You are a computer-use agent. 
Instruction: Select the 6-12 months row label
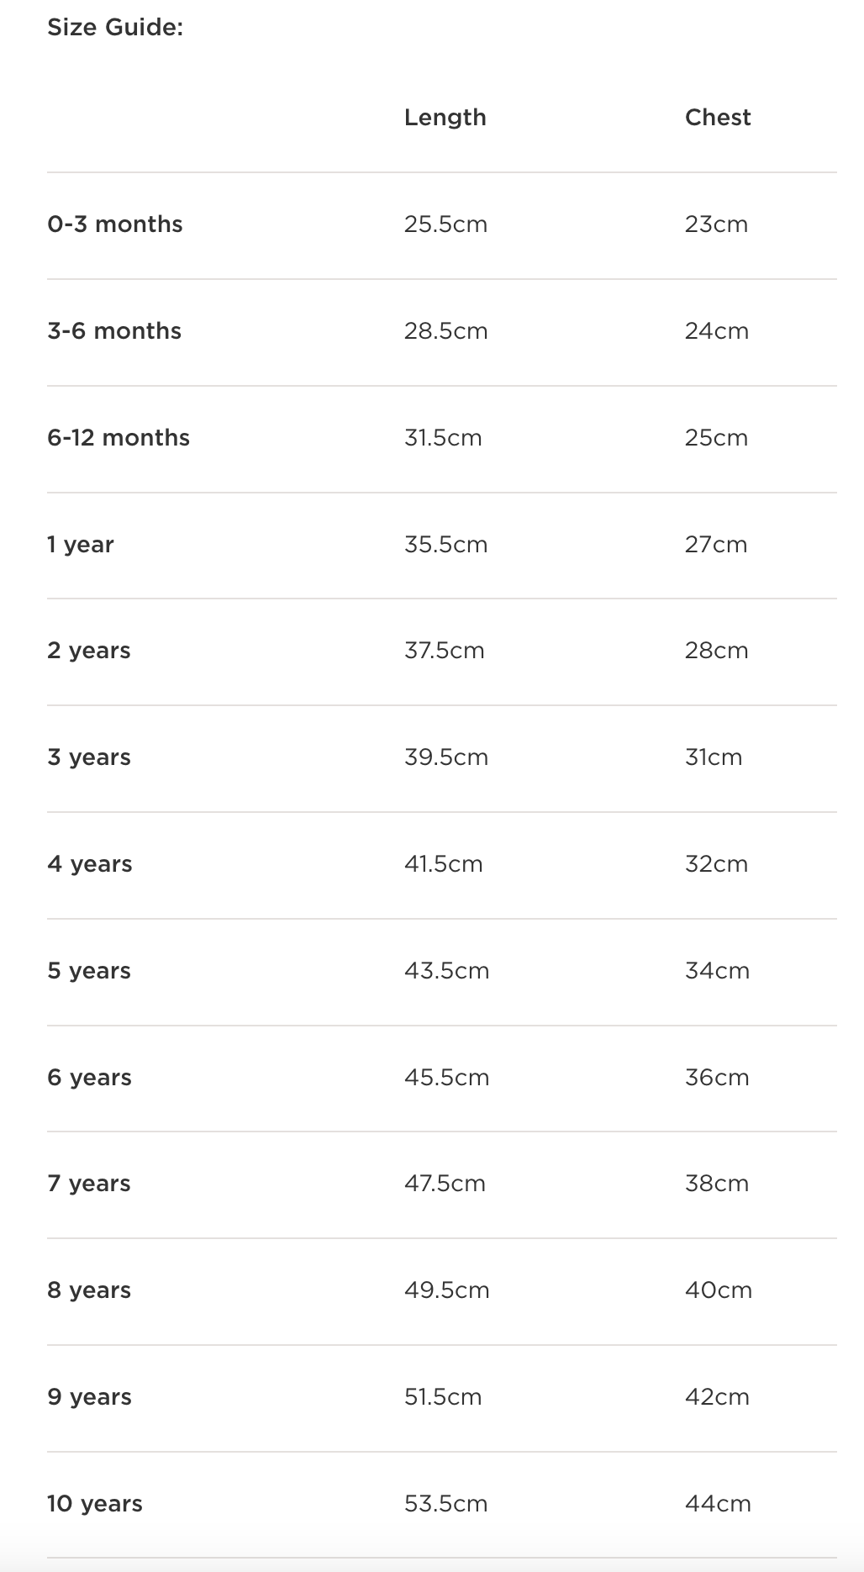point(119,438)
